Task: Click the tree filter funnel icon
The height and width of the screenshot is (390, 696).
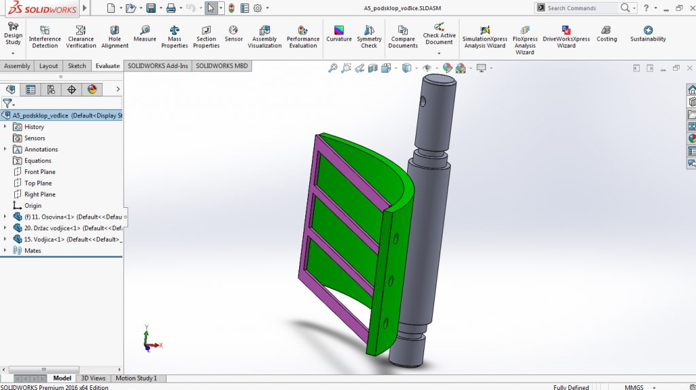Action: tap(7, 103)
